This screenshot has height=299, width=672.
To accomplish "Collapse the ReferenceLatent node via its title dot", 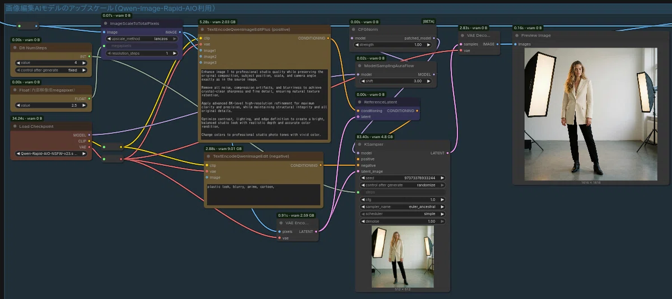I will pos(360,102).
